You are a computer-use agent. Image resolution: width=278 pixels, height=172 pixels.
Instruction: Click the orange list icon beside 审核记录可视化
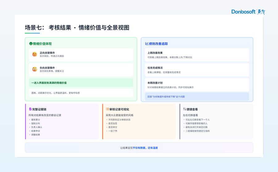coord(107,109)
